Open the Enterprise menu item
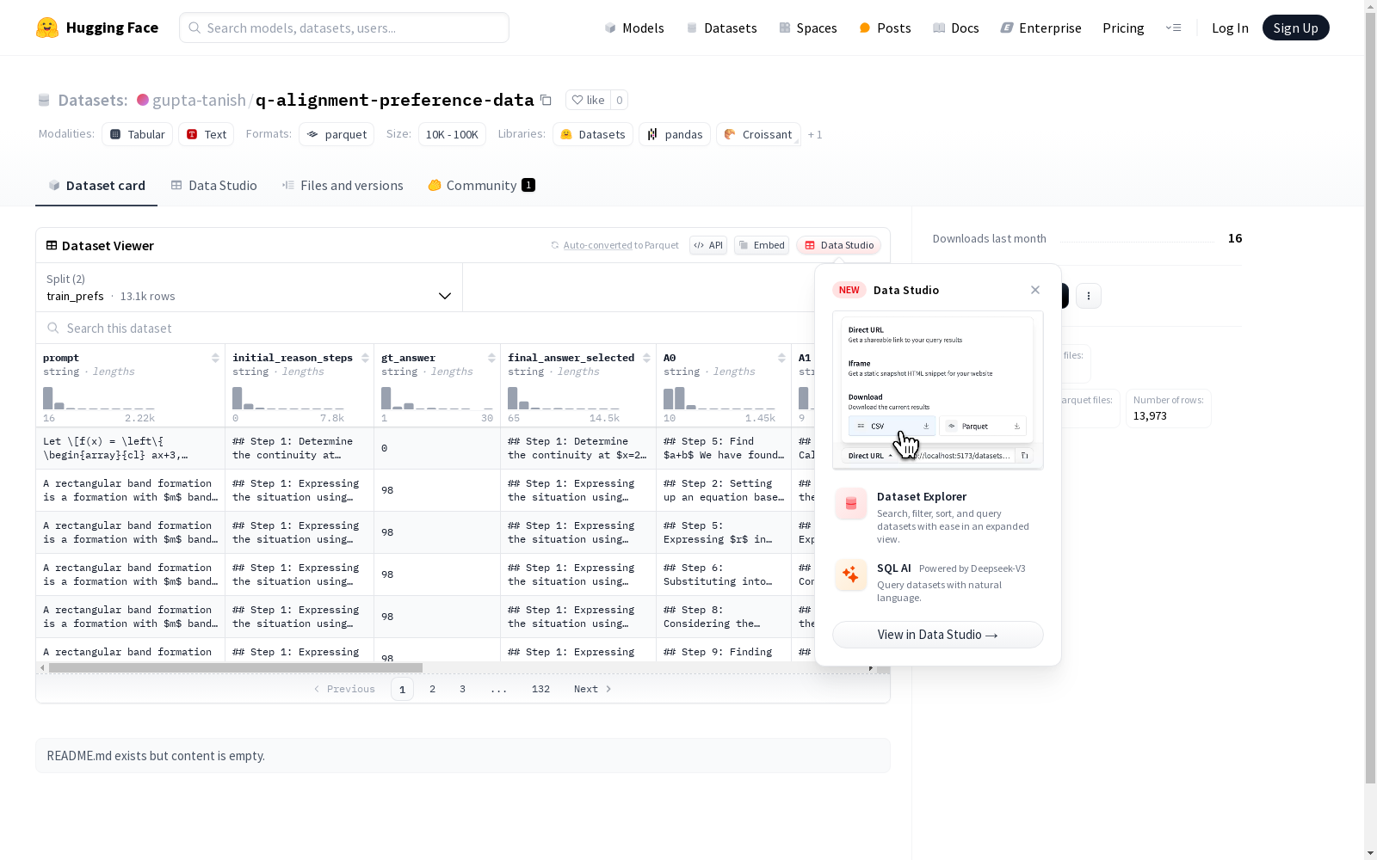The width and height of the screenshot is (1377, 860). tap(1040, 28)
